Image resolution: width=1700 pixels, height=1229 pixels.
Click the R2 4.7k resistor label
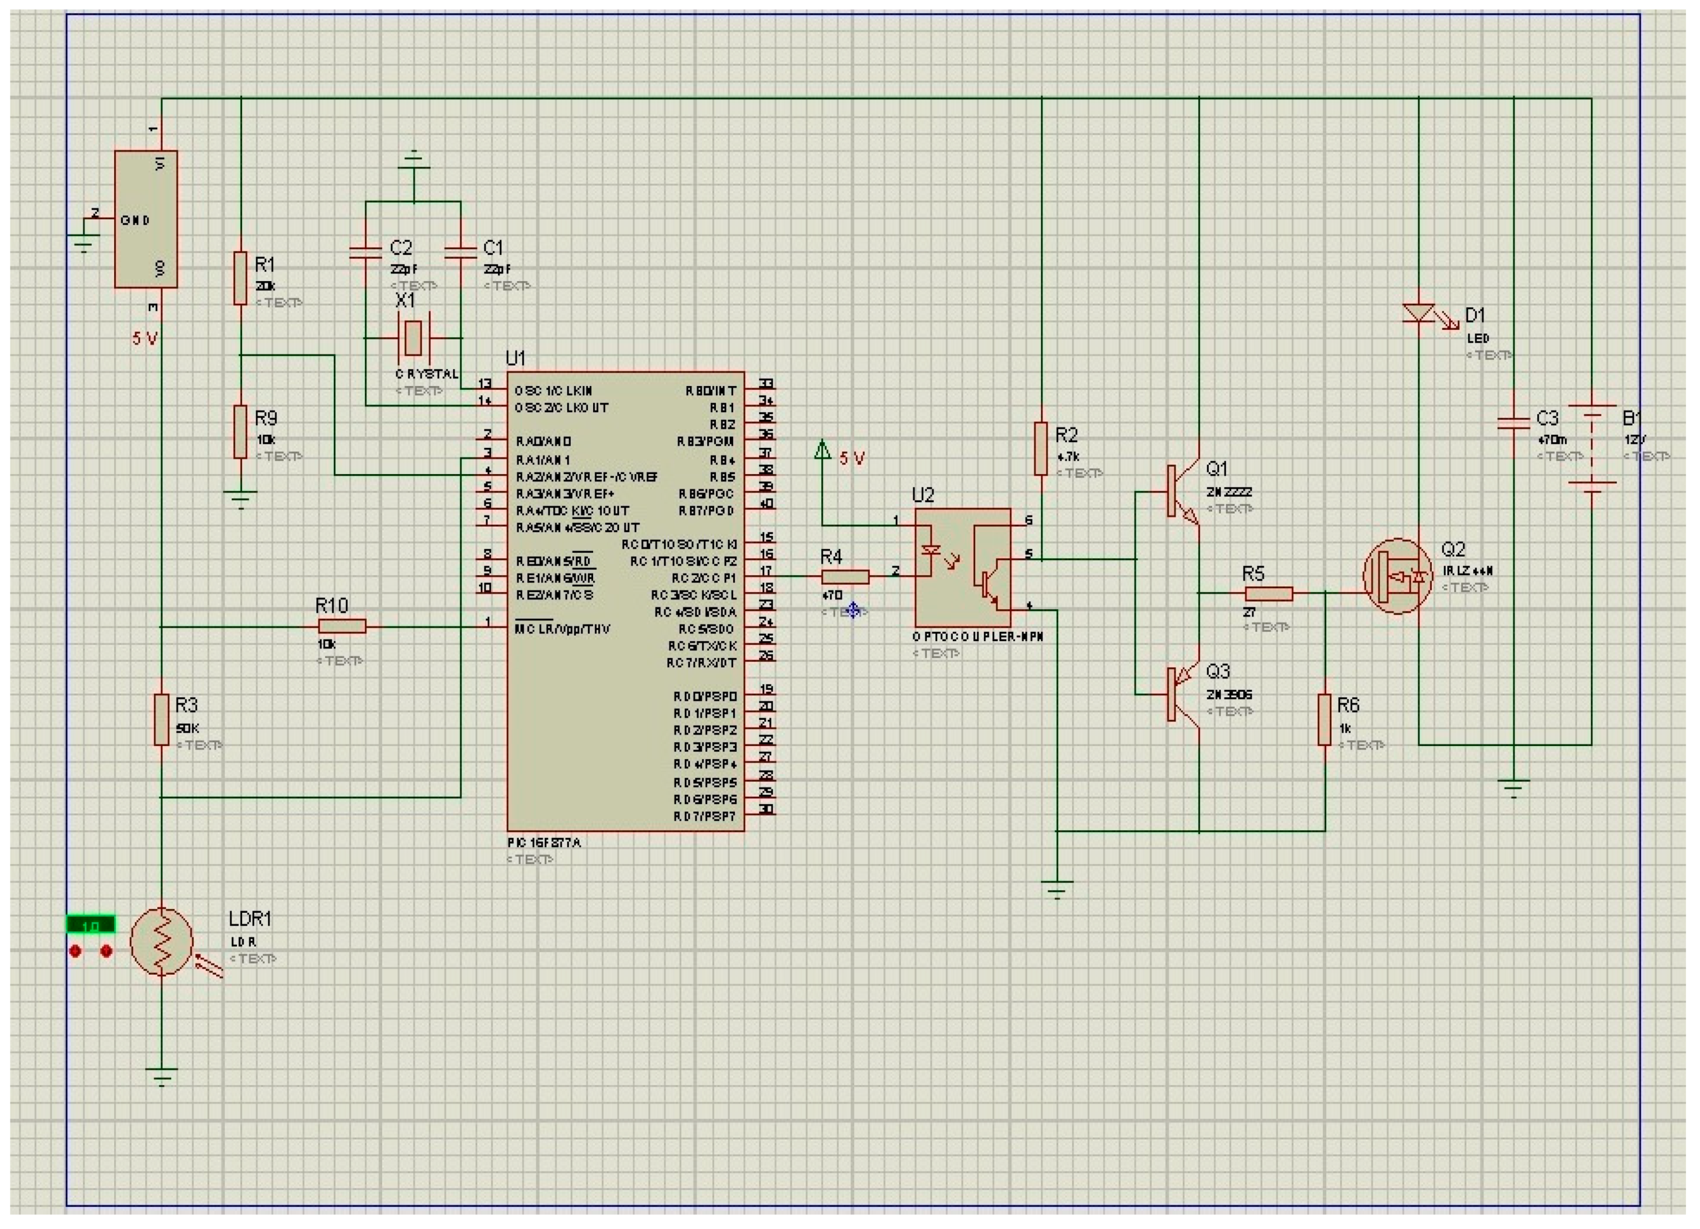[x=1066, y=435]
